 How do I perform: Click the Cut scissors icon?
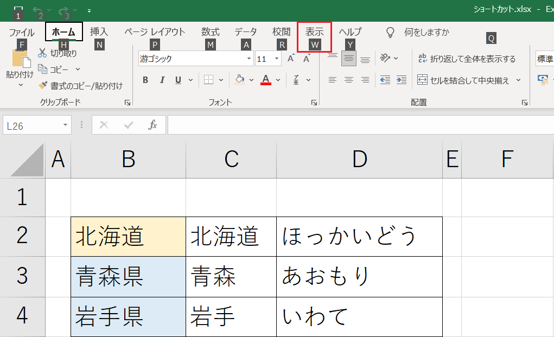[x=42, y=53]
